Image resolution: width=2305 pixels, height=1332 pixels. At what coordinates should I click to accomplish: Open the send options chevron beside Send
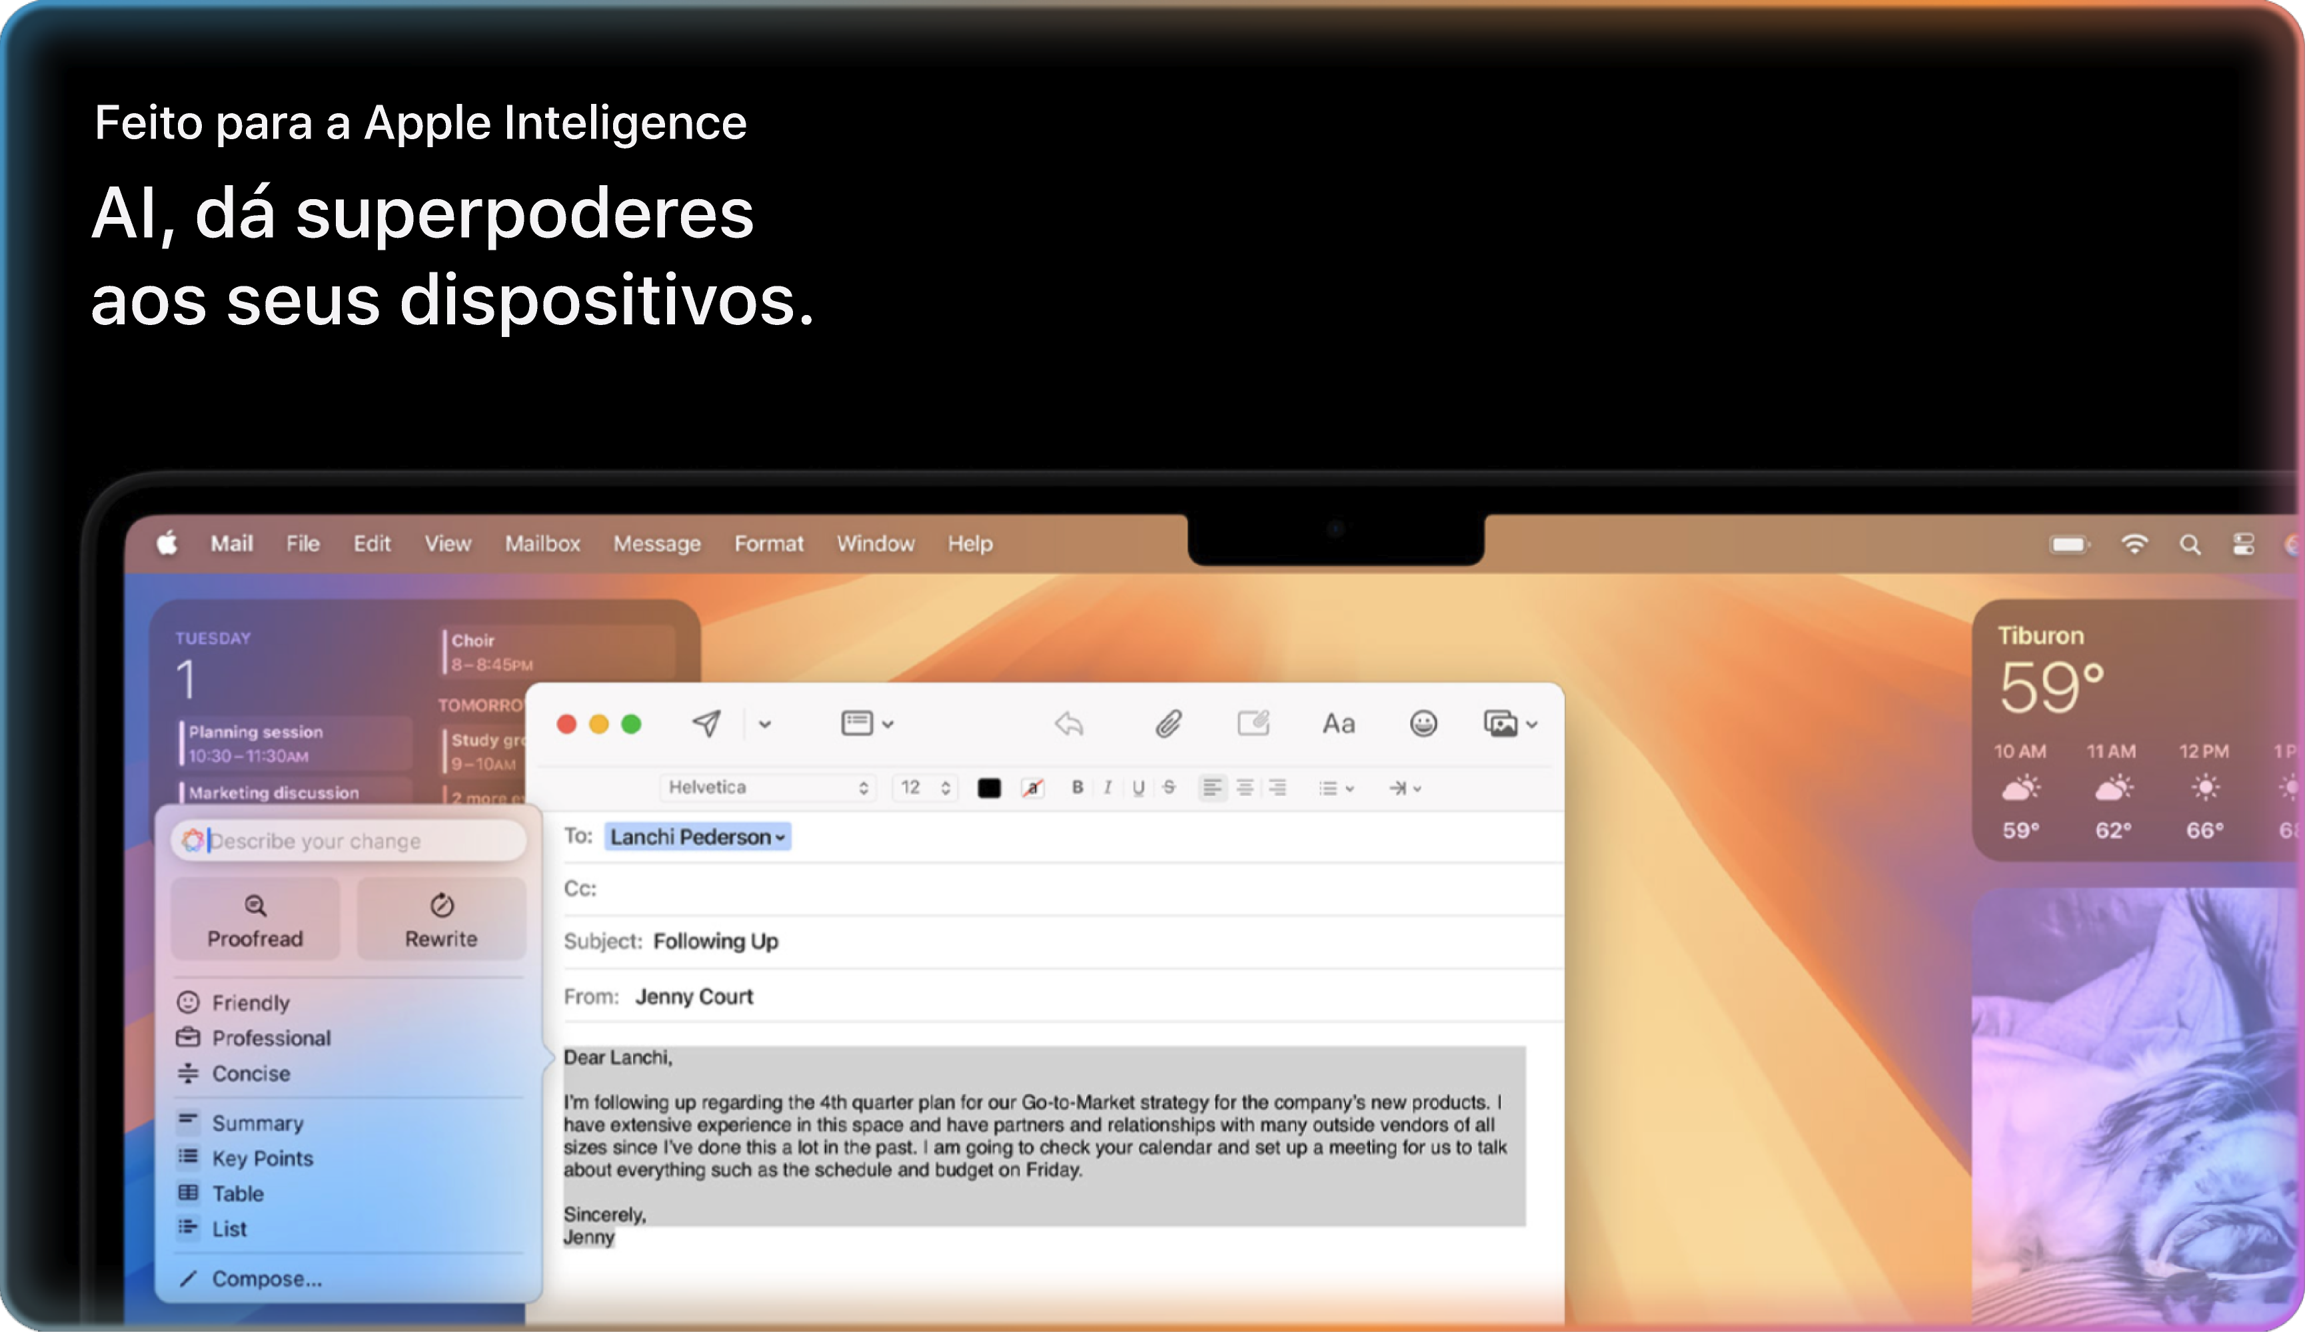coord(765,724)
